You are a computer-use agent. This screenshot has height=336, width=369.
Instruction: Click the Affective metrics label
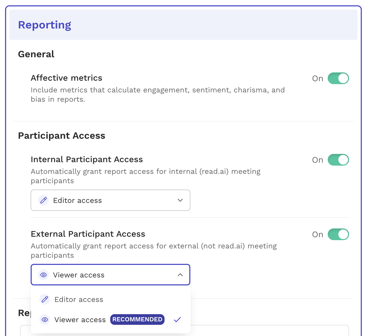click(x=67, y=78)
